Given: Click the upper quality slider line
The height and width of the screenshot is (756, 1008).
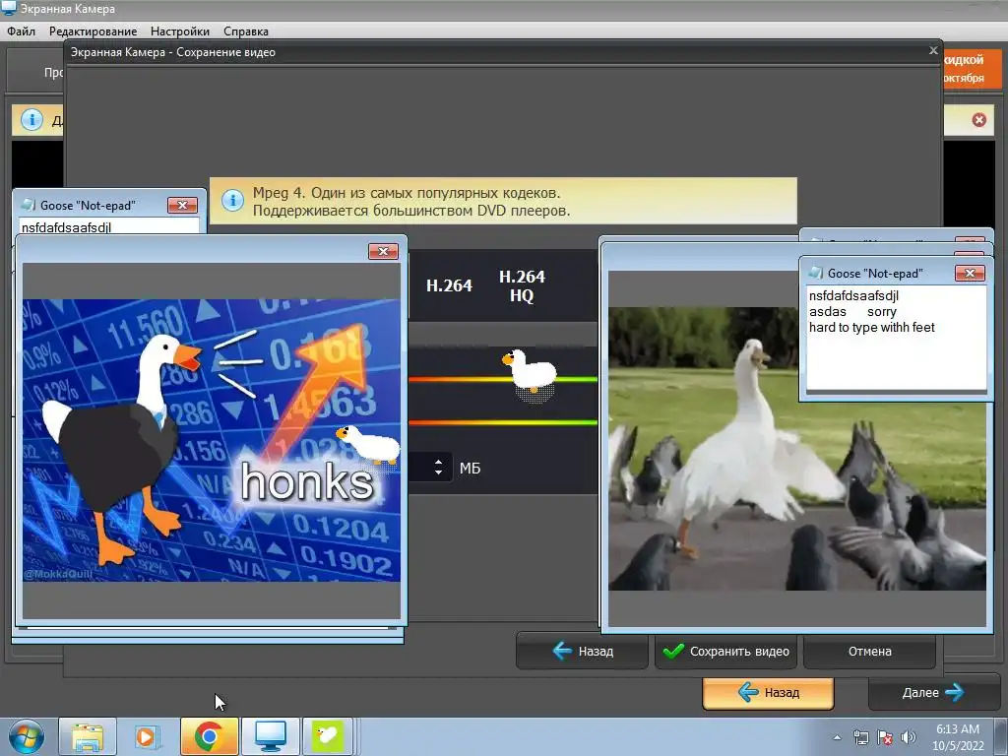Looking at the screenshot, I should 453,380.
